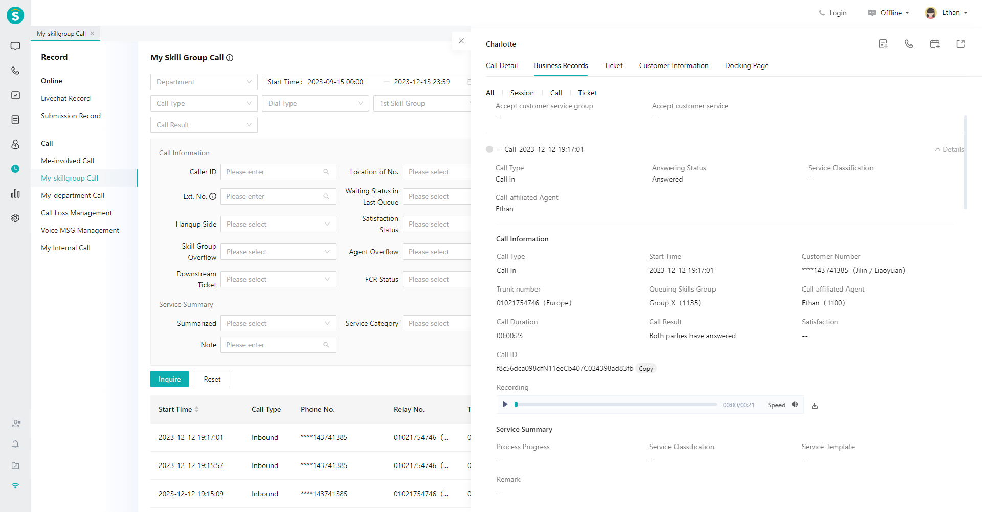Open the Ethan user menu
The height and width of the screenshot is (512, 982).
coord(947,13)
